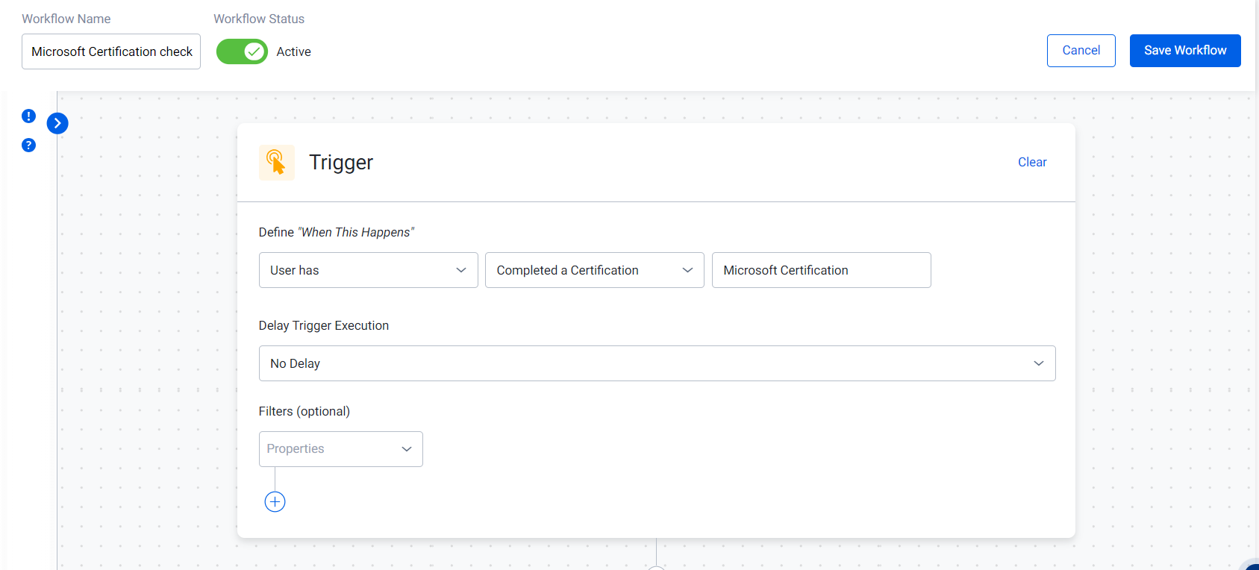Toggle the Active workflow status switch
Screen dimensions: 1259x570
pyautogui.click(x=242, y=51)
